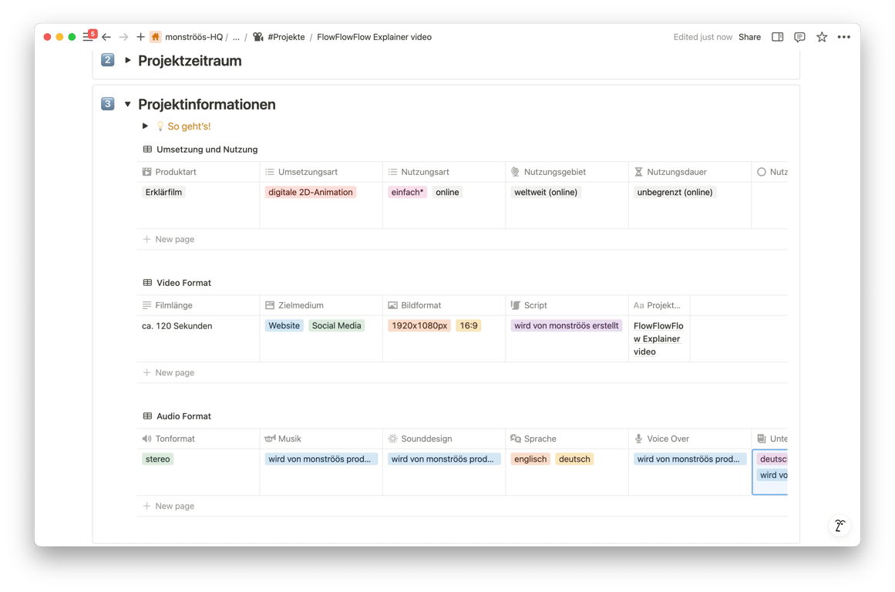
Task: Click the Share button
Action: [749, 37]
